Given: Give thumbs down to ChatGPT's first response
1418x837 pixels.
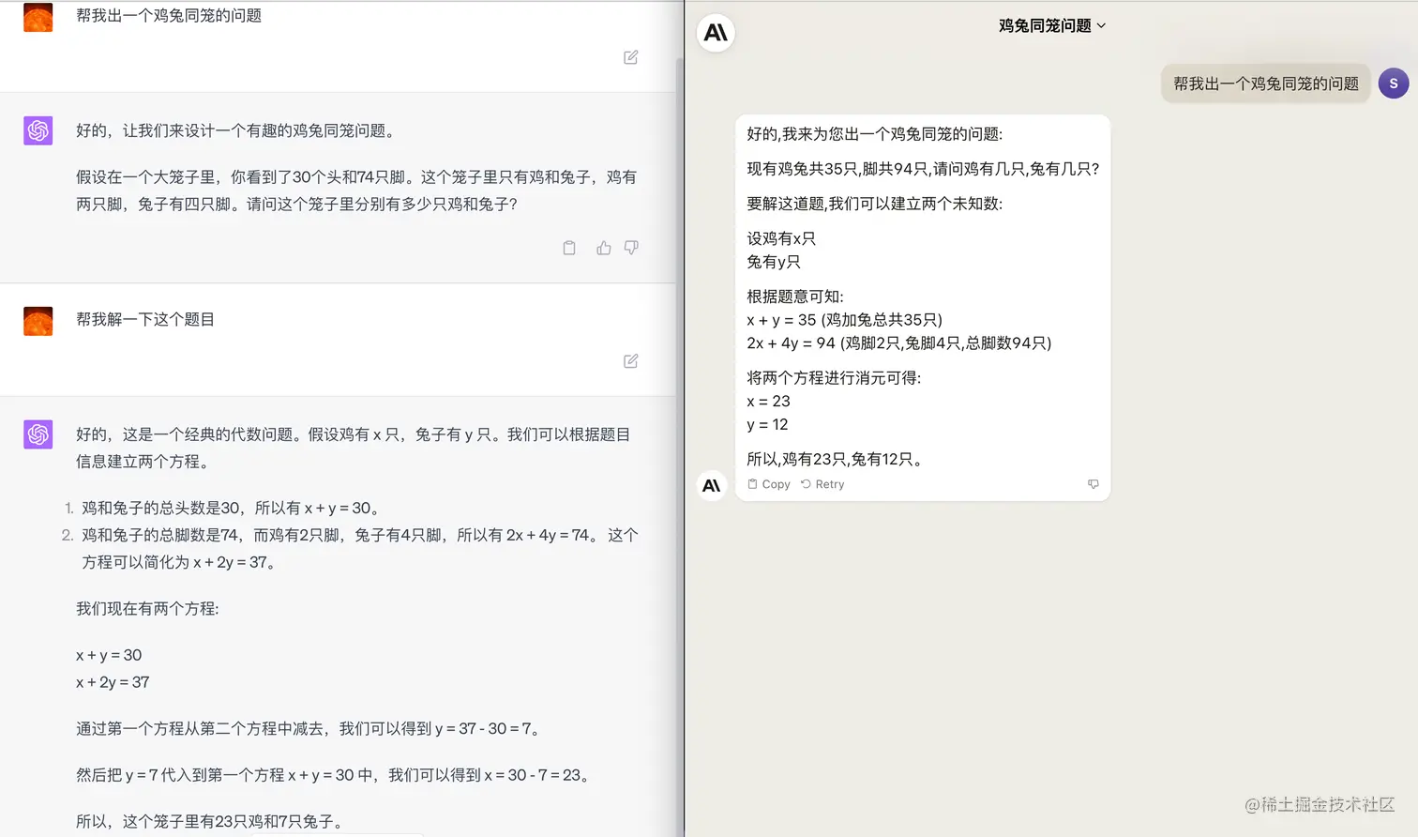Looking at the screenshot, I should coord(632,248).
